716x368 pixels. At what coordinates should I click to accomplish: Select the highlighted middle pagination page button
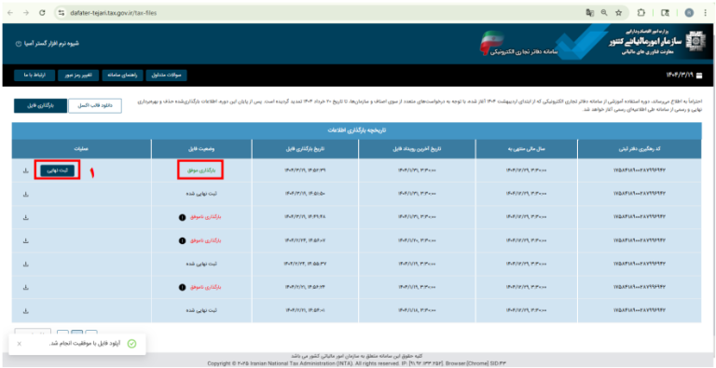(x=77, y=333)
